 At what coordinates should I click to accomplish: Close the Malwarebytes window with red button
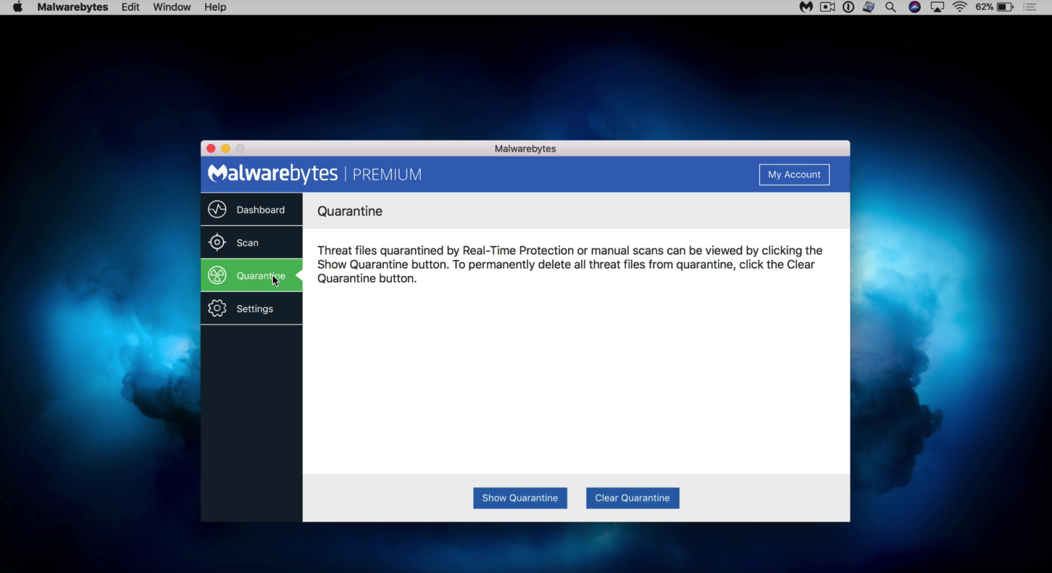(211, 149)
